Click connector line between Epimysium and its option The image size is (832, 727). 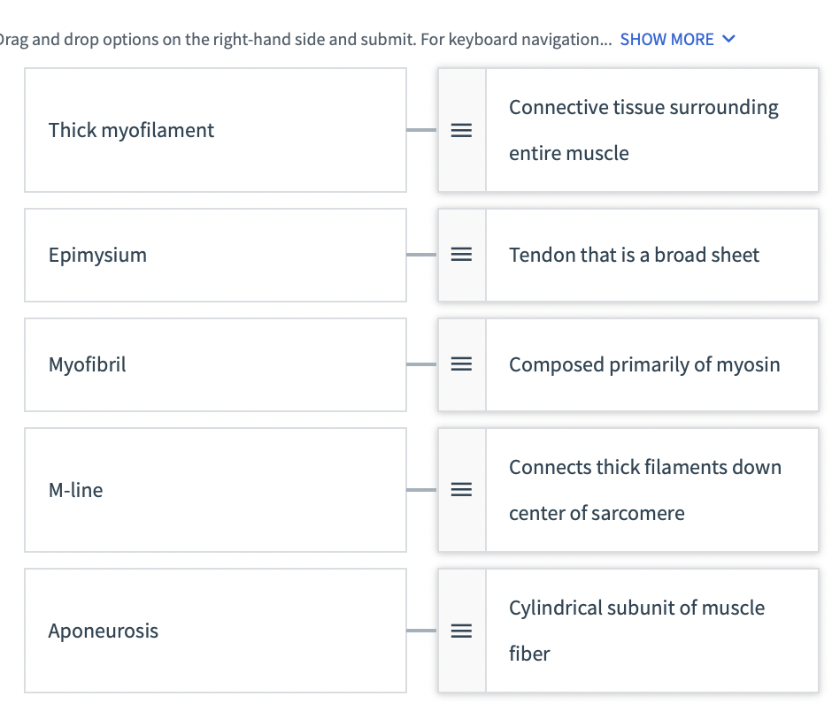click(x=421, y=256)
